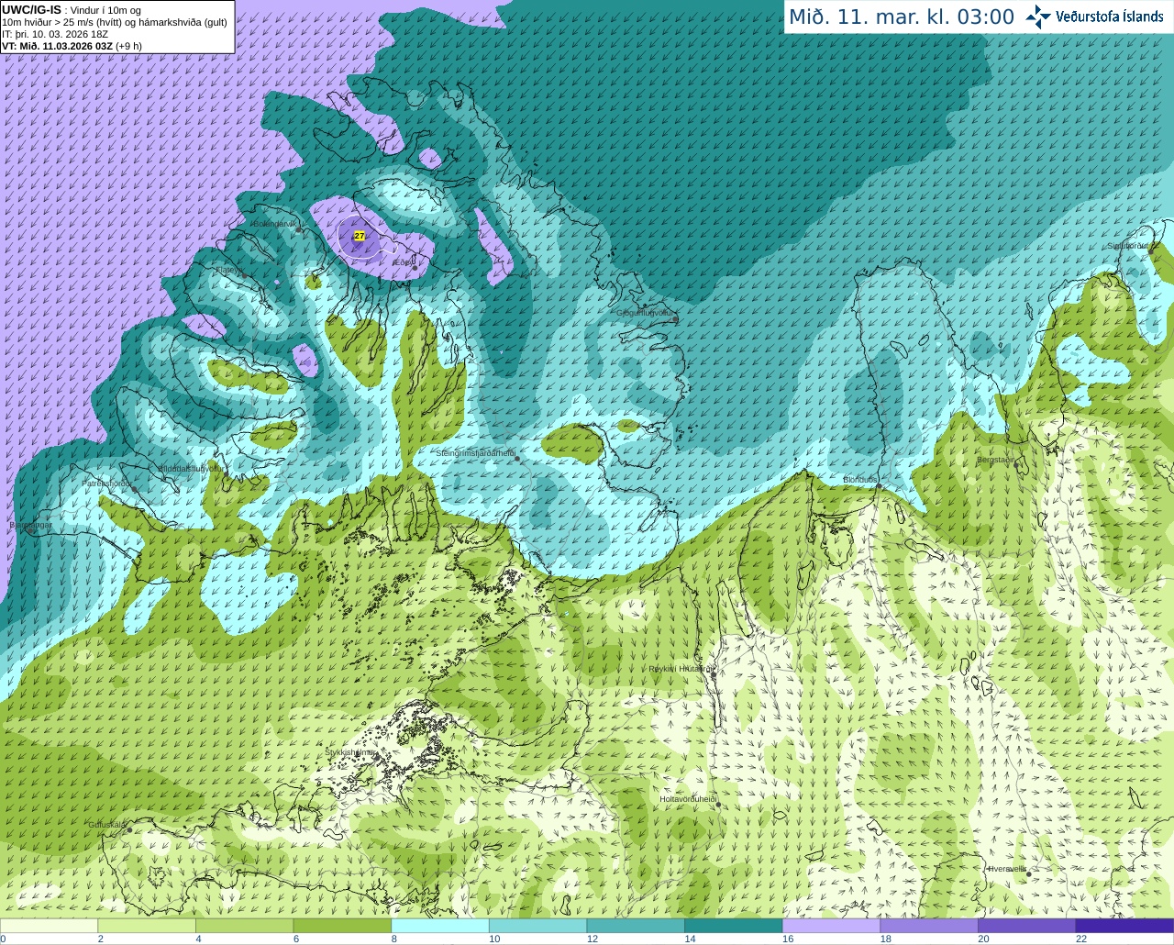
Task: Select the 6–8 m/s legend swatch
Action: [x=342, y=926]
